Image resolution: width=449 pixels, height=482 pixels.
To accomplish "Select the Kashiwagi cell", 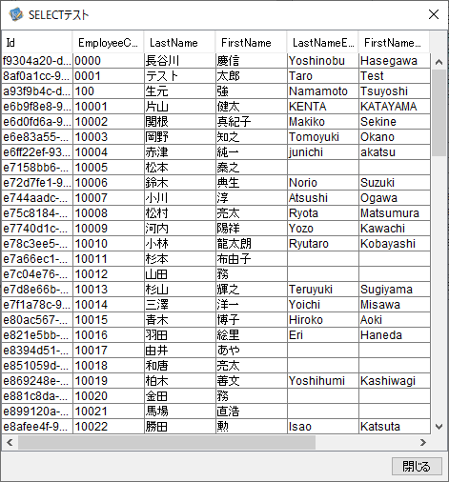I will click(395, 381).
